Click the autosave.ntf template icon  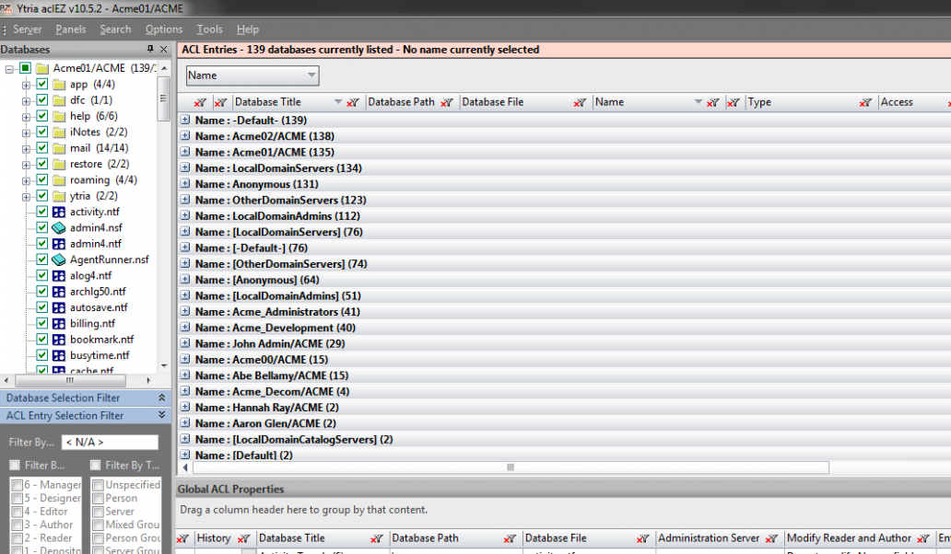click(59, 307)
